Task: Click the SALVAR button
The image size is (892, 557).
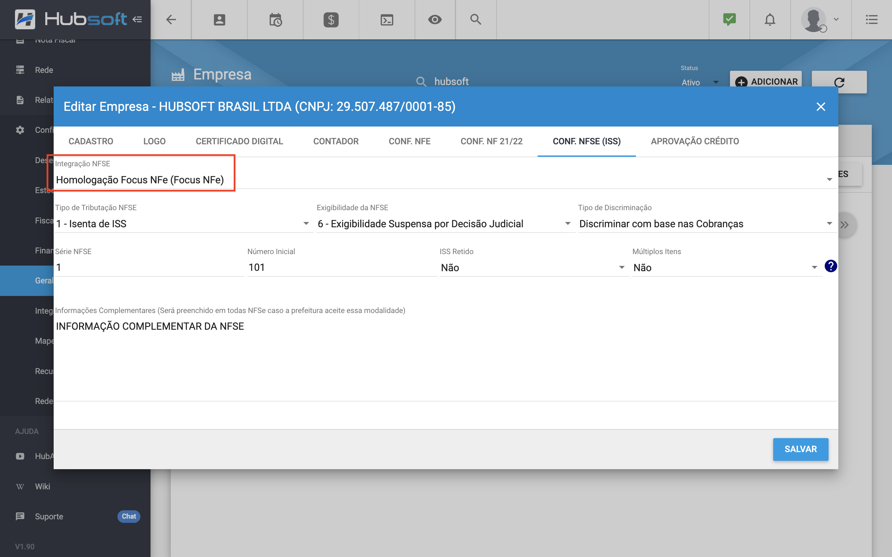Action: tap(800, 449)
